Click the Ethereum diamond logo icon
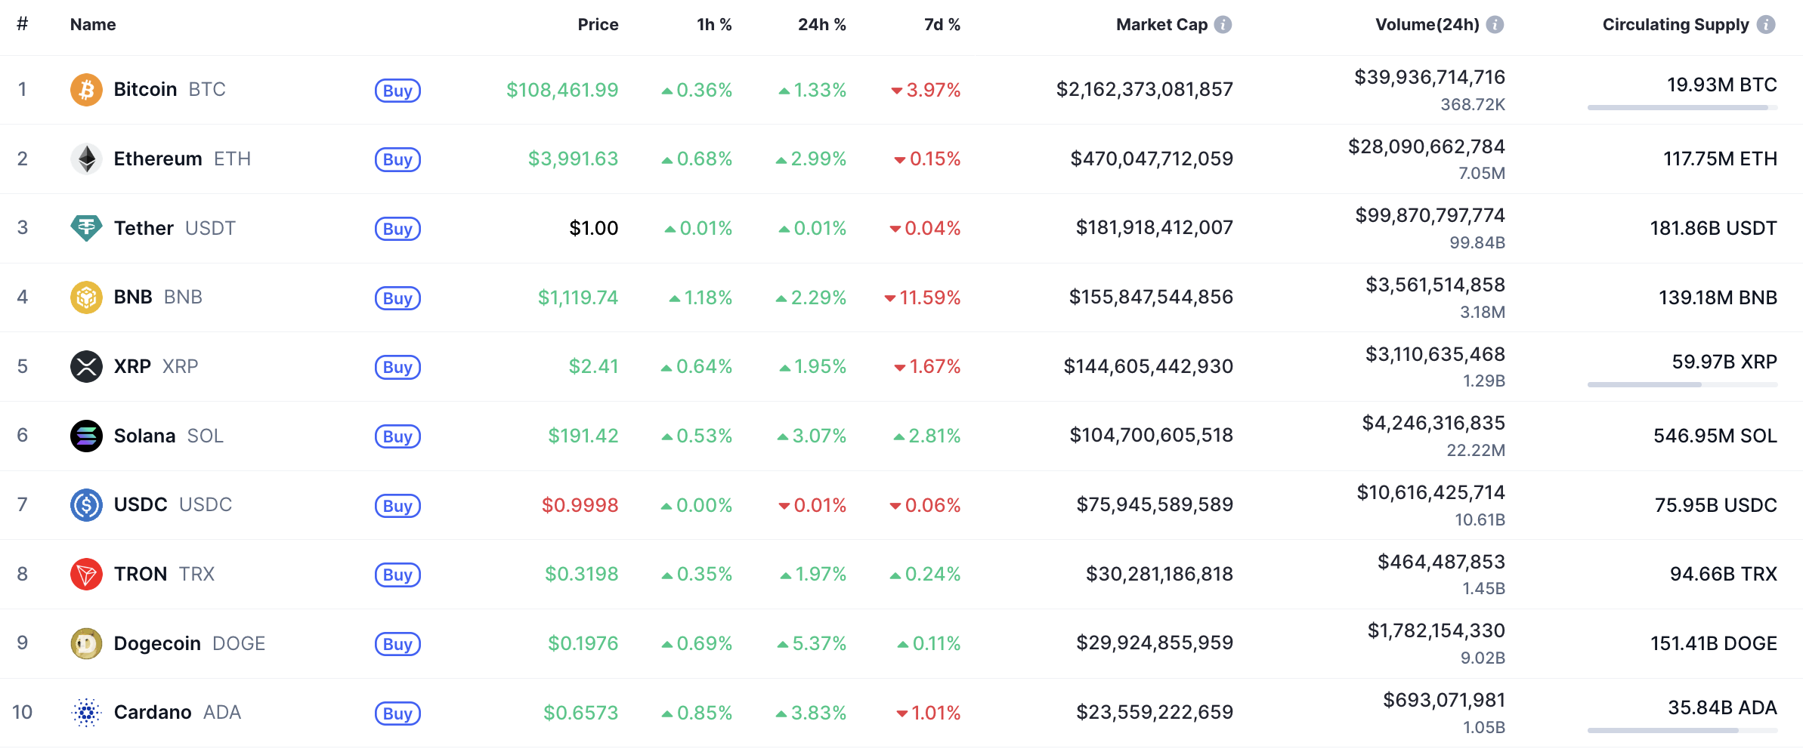The width and height of the screenshot is (1803, 752). coord(86,159)
